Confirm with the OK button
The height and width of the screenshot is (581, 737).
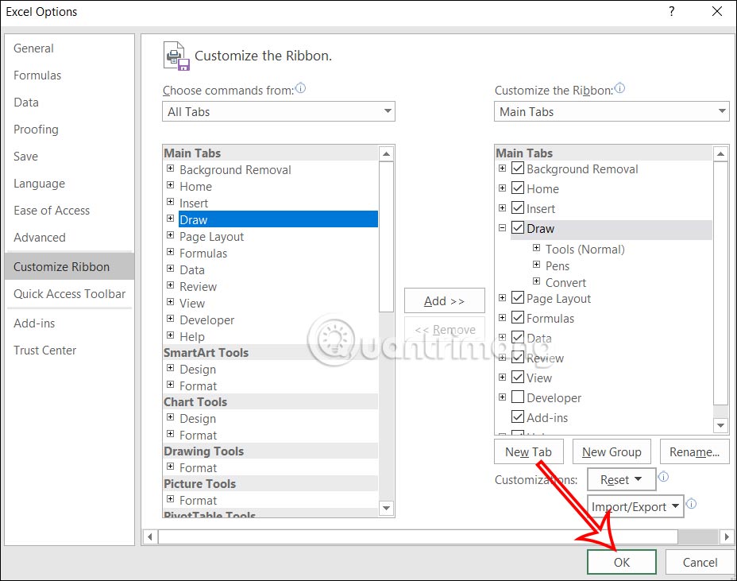click(x=621, y=562)
